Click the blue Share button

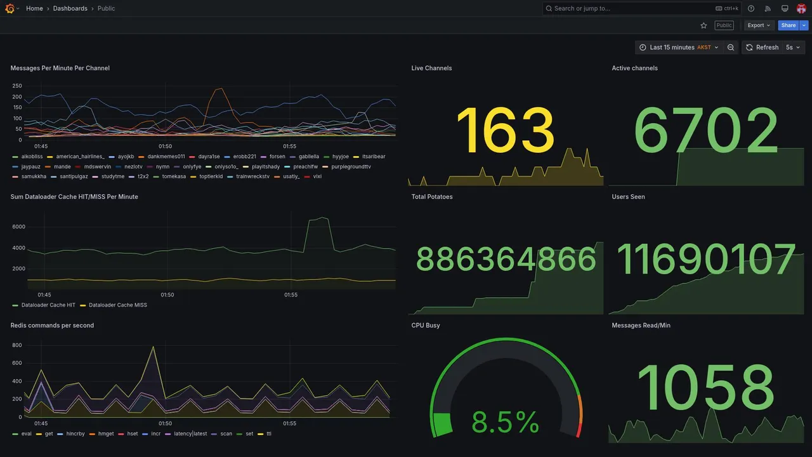(789, 25)
